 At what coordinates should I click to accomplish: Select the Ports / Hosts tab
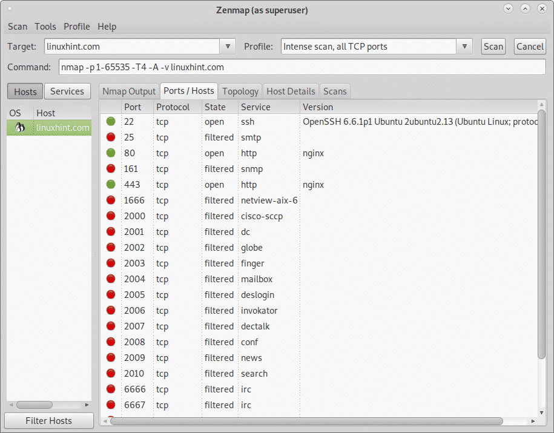[189, 91]
